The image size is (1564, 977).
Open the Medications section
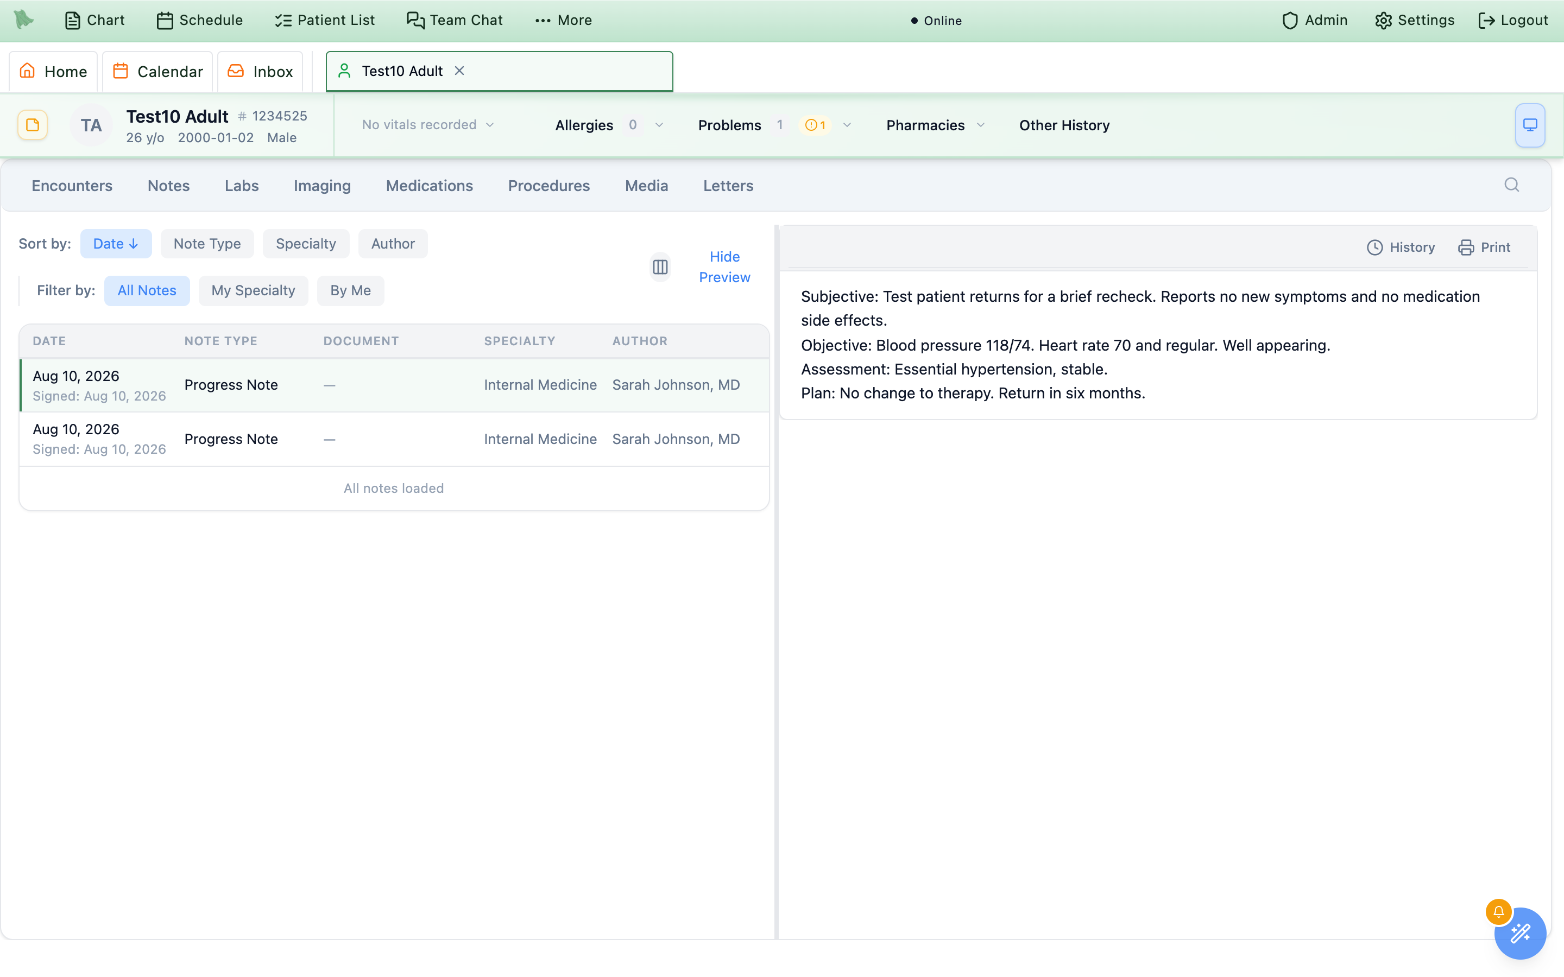[x=429, y=186]
